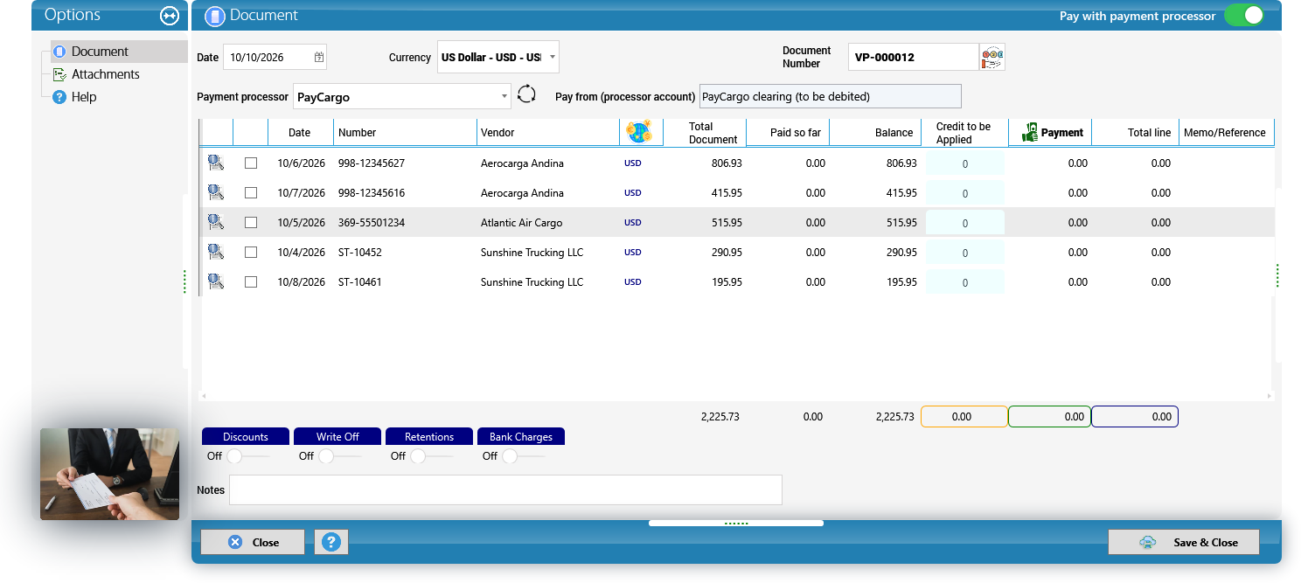Click the currency globe column icon
This screenshot has height=583, width=1301.
[640, 132]
